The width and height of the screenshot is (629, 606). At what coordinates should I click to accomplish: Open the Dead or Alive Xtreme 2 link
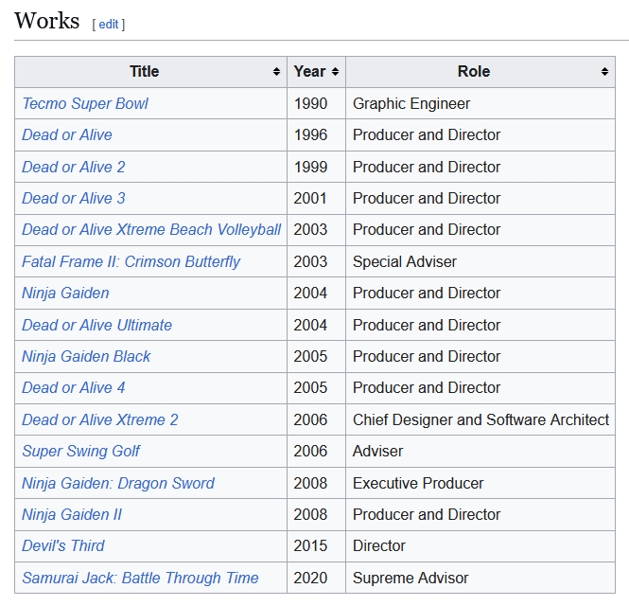(x=100, y=420)
